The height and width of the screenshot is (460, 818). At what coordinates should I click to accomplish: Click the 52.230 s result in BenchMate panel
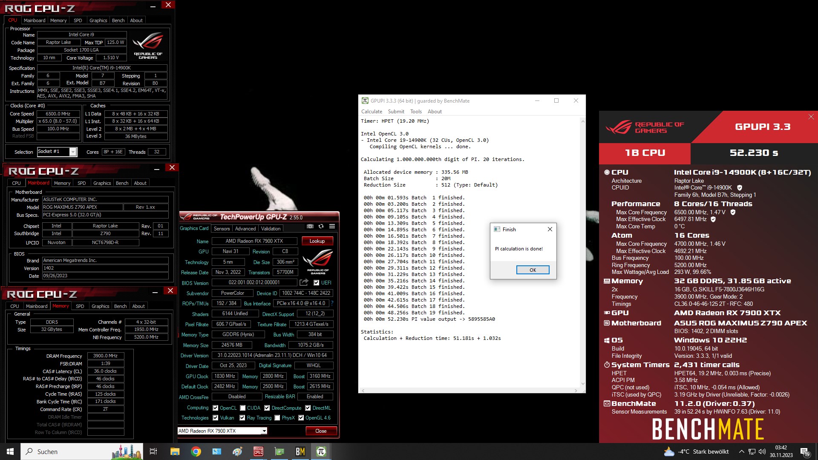(754, 153)
